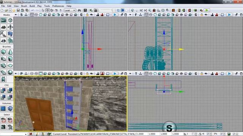
Task: Pick the Curved Staircase brush
Action: [3, 59]
